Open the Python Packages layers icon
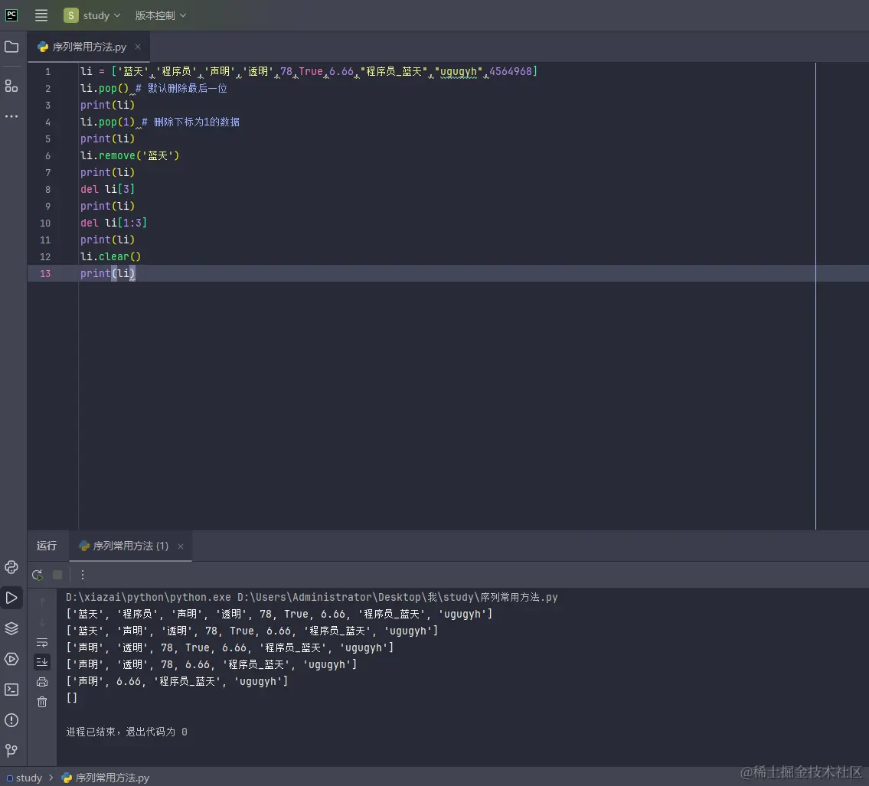The width and height of the screenshot is (869, 786). pyautogui.click(x=11, y=628)
